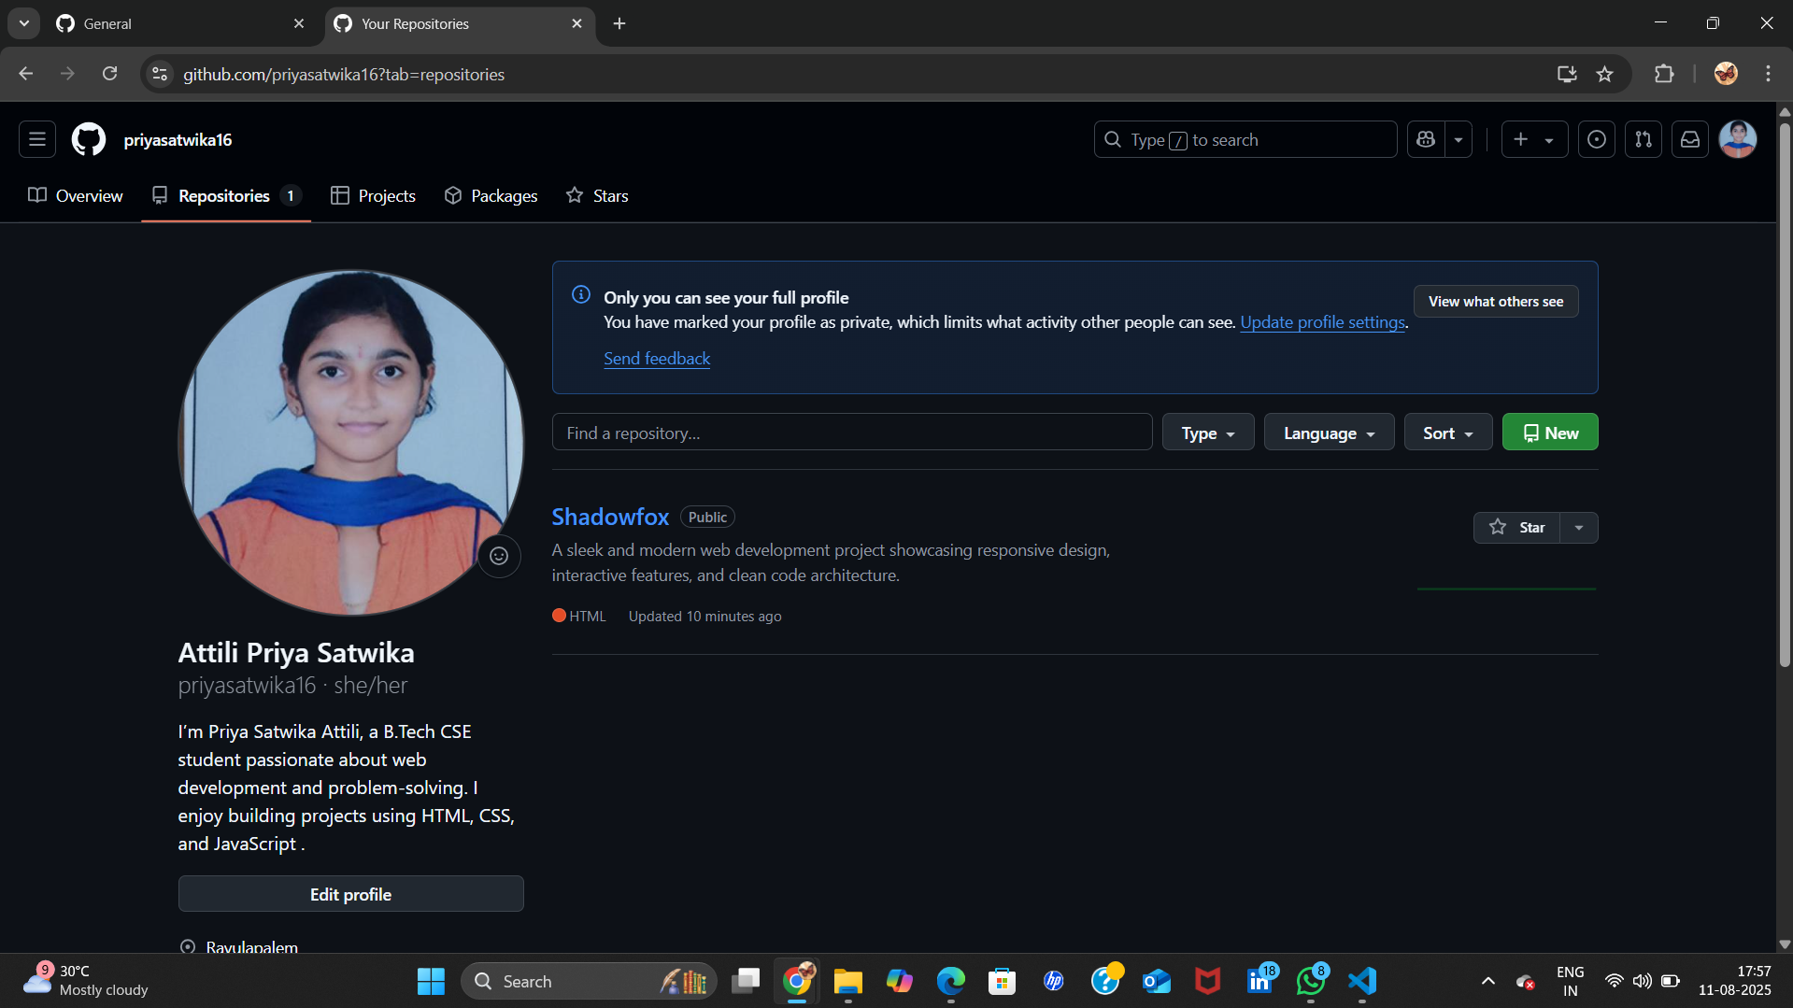The image size is (1793, 1008).
Task: Open GitHub Copilot chat icon
Action: 1426,139
